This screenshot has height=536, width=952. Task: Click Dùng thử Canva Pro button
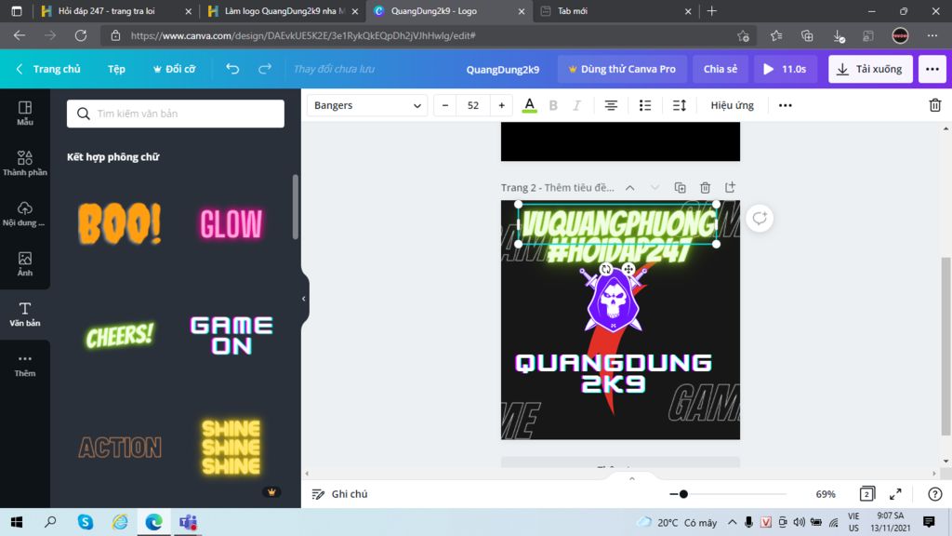click(x=622, y=69)
